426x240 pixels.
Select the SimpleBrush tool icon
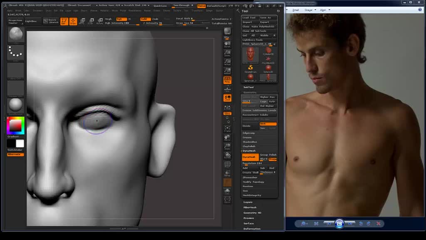pos(250,67)
